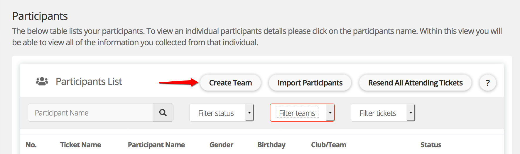Click the Status column header
This screenshot has width=520, height=154.
(x=431, y=145)
